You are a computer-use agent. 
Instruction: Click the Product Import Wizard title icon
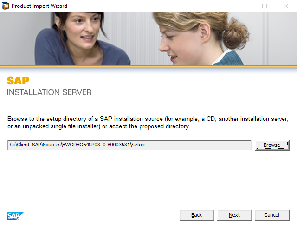6,6
